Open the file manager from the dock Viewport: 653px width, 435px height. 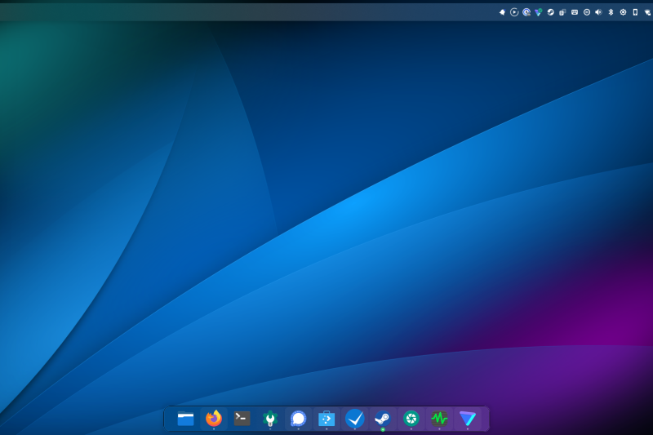click(x=185, y=419)
